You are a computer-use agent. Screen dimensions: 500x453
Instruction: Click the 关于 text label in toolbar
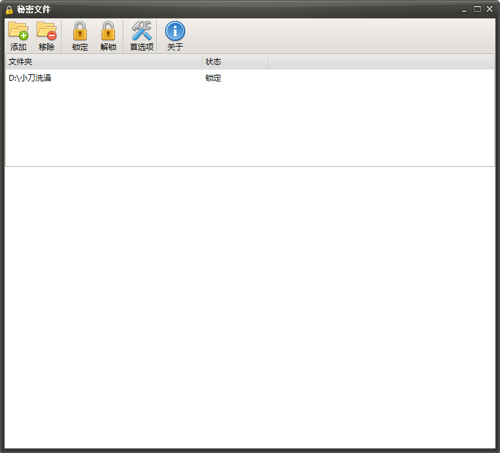[x=175, y=47]
